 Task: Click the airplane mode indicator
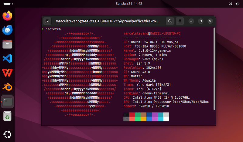231,4
